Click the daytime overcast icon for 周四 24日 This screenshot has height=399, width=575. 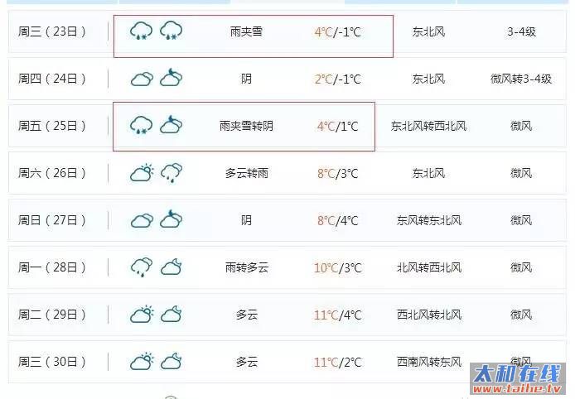[142, 79]
